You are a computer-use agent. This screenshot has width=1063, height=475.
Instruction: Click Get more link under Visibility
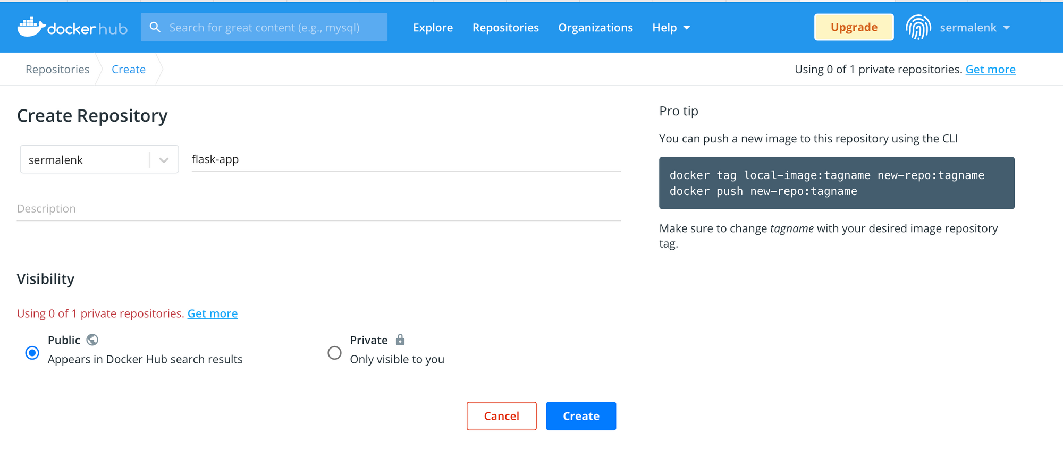pos(213,313)
